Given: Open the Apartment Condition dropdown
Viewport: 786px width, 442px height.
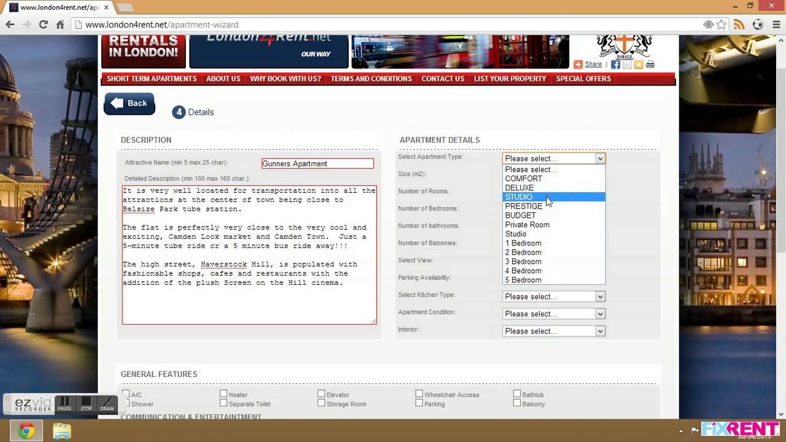Looking at the screenshot, I should 554,314.
